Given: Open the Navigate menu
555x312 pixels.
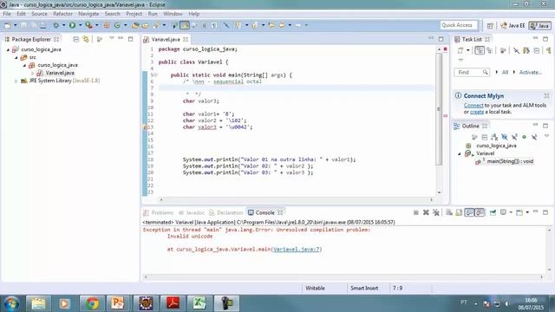Looking at the screenshot, I should click(88, 14).
